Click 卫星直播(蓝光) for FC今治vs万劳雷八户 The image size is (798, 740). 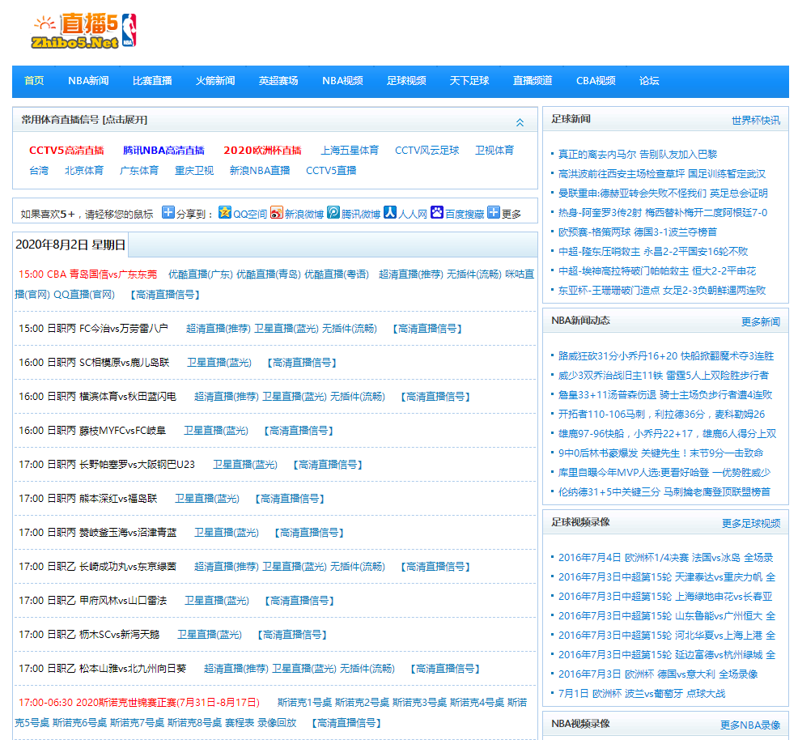pos(287,329)
